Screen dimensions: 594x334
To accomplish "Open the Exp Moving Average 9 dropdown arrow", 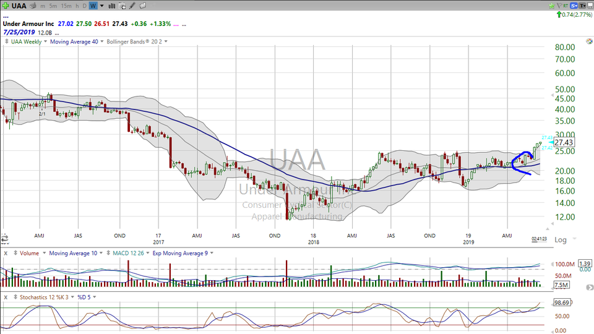I will click(x=212, y=253).
